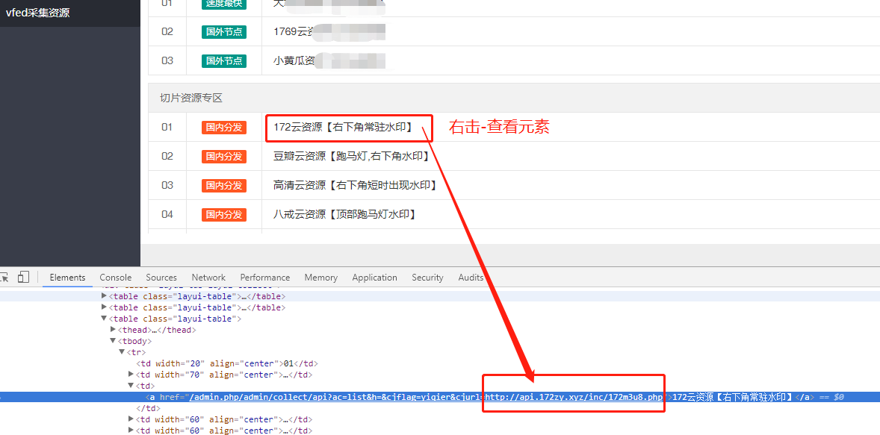Select the 八戒云资源 entry
The image size is (880, 435).
coord(344,215)
